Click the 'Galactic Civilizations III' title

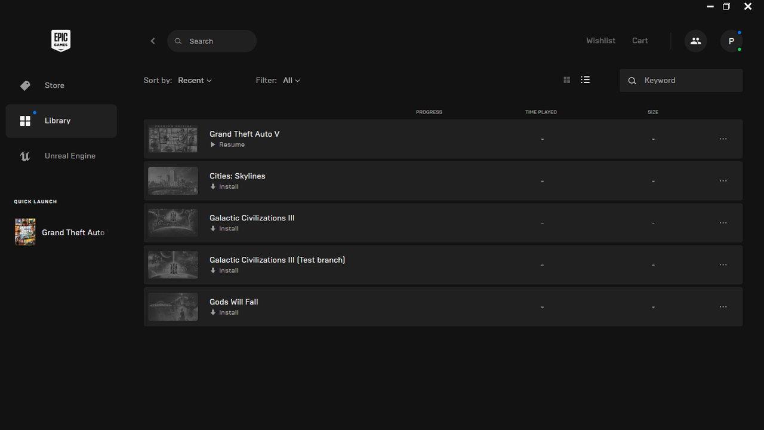pos(252,218)
